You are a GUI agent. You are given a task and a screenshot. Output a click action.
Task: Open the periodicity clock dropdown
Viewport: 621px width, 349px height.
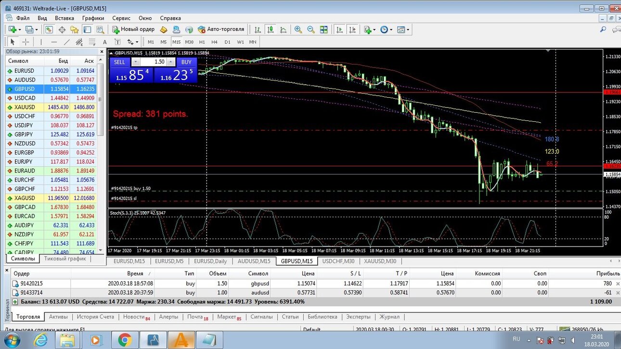pyautogui.click(x=386, y=29)
